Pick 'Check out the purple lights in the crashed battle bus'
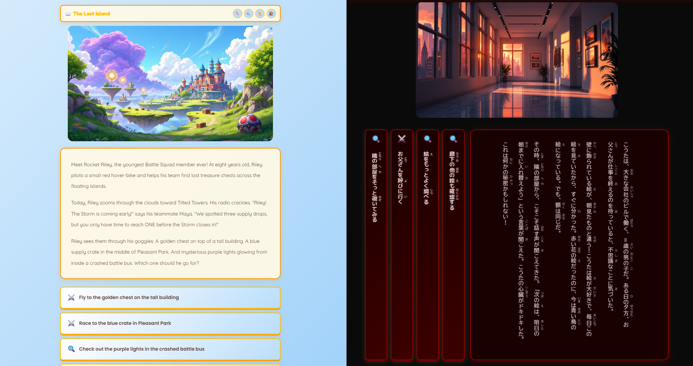This screenshot has height=366, width=693. tap(170, 349)
